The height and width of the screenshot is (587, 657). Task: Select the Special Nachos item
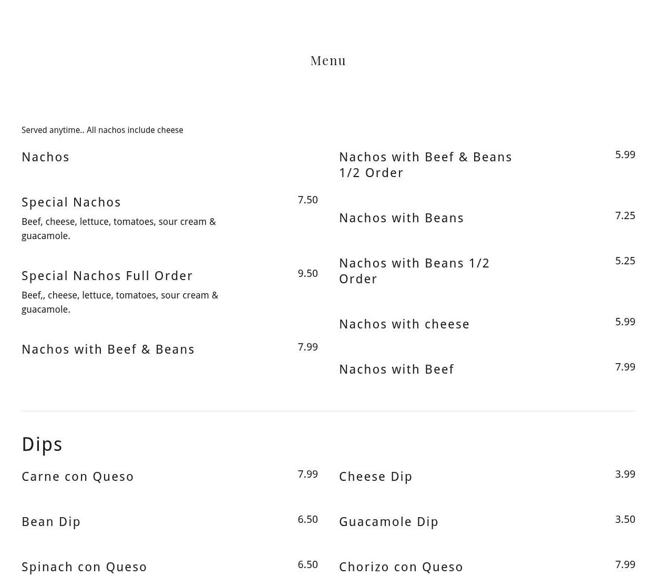[x=71, y=202]
